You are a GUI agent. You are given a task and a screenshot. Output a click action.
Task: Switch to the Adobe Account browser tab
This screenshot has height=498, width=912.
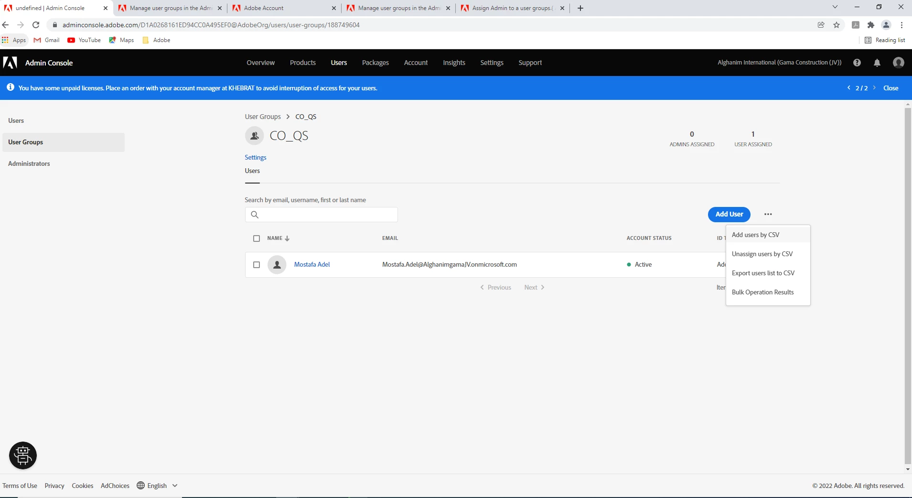pyautogui.click(x=284, y=8)
